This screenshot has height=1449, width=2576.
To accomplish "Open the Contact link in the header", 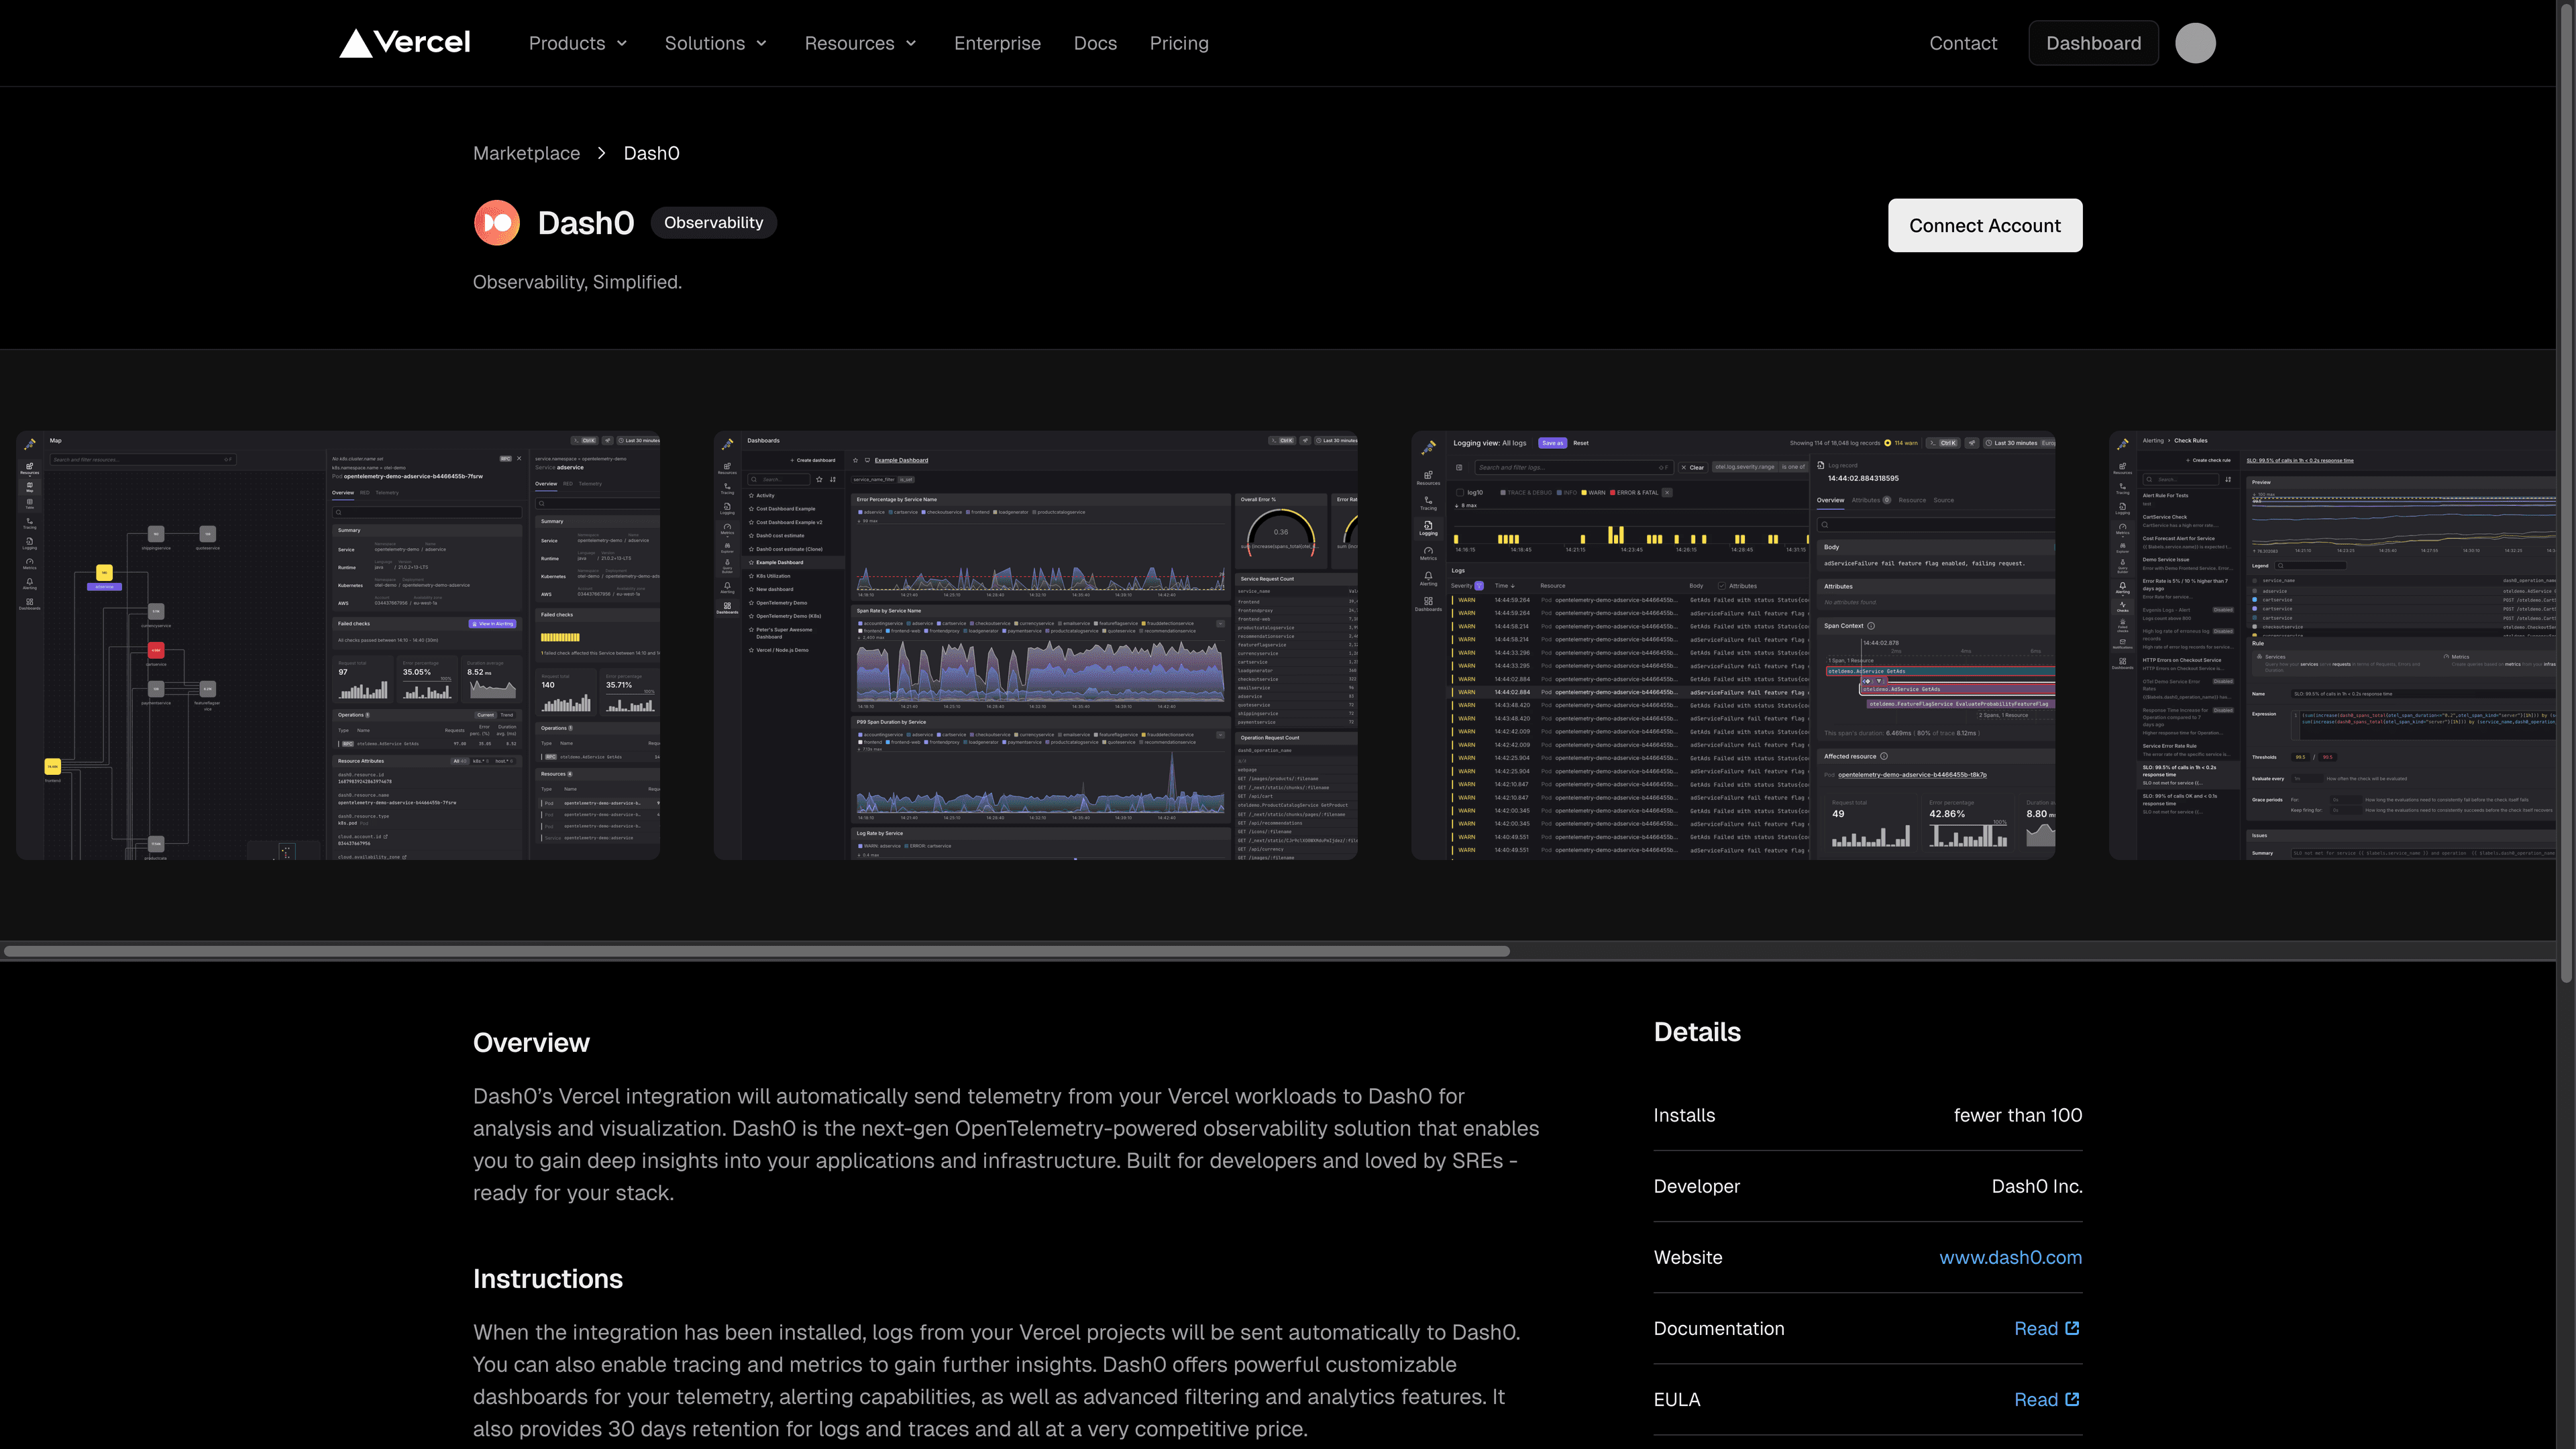I will [x=1963, y=43].
